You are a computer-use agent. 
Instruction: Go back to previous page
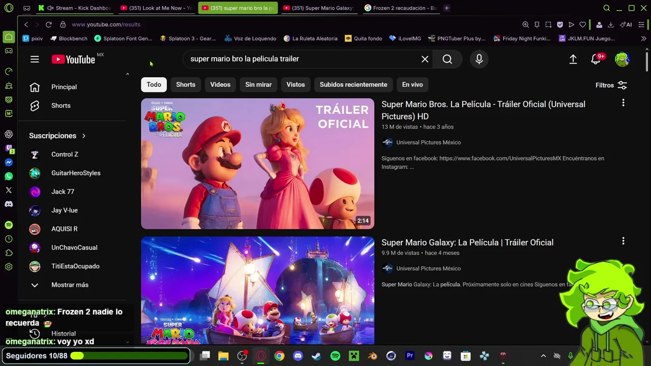(x=26, y=24)
